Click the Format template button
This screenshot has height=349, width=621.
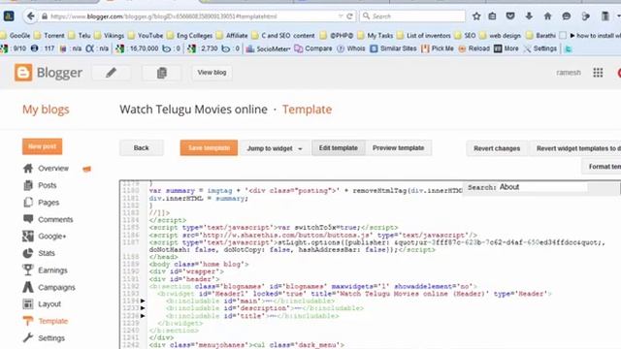(x=602, y=167)
